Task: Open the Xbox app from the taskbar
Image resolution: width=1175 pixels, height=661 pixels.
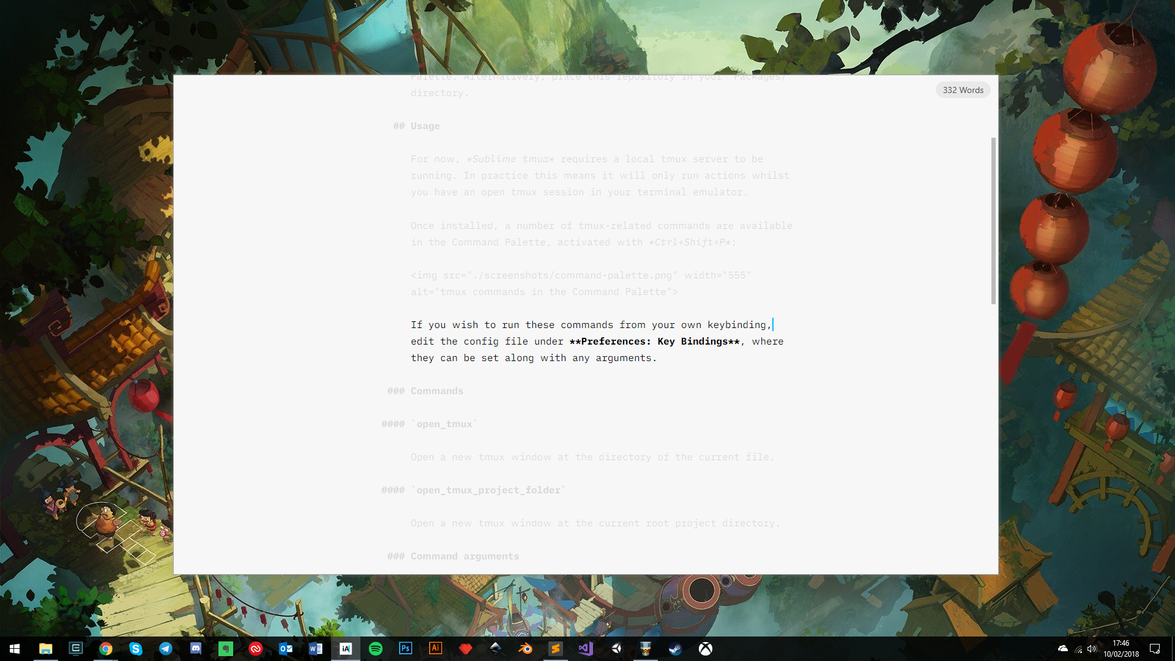Action: pos(706,649)
